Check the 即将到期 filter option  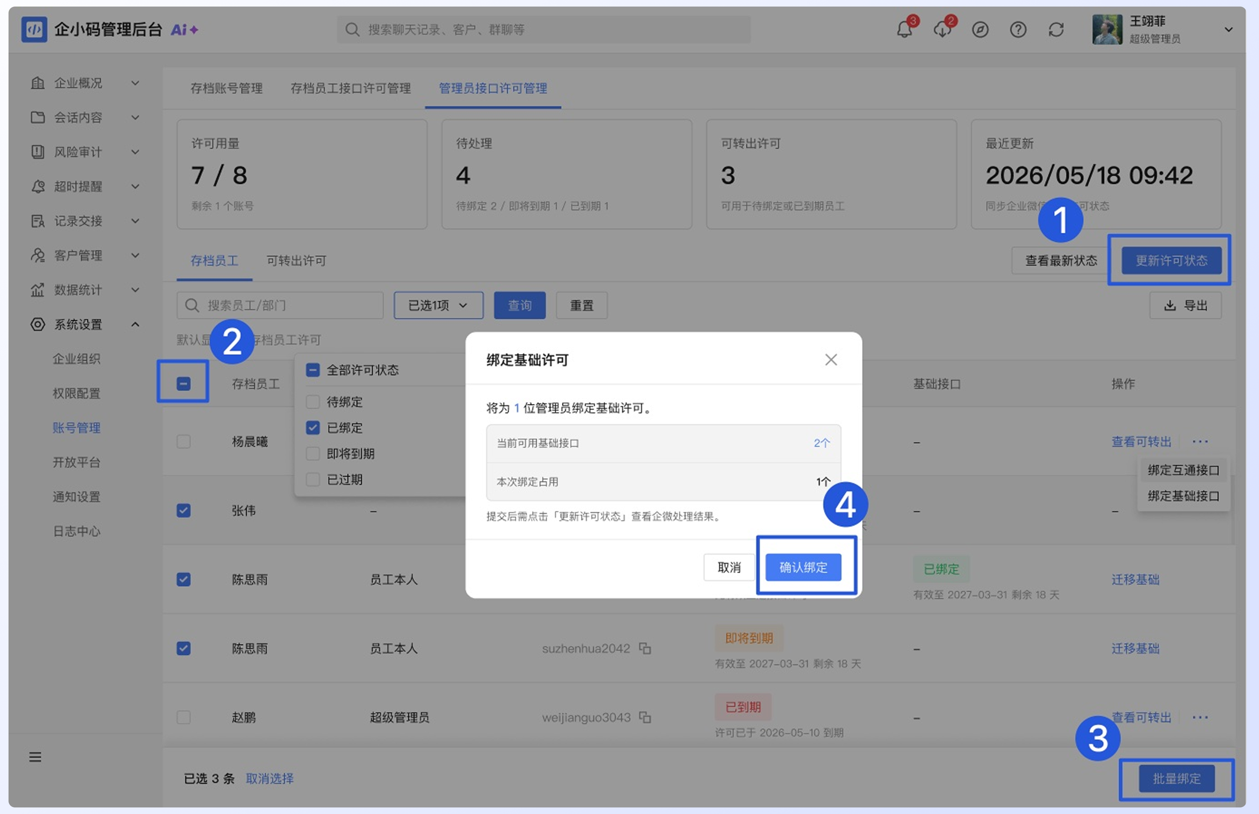313,454
